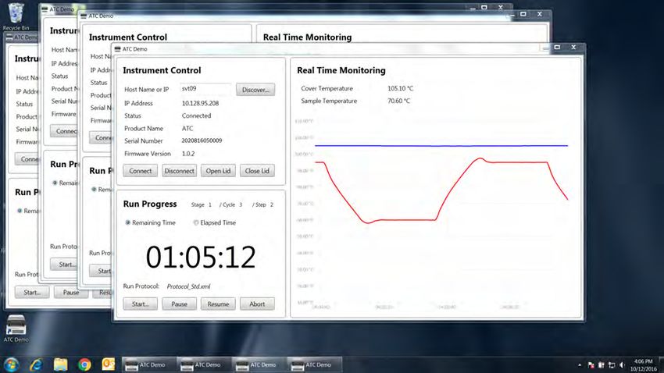
Task: Click Start... in the backmost ATC Demo window
Action: point(32,292)
